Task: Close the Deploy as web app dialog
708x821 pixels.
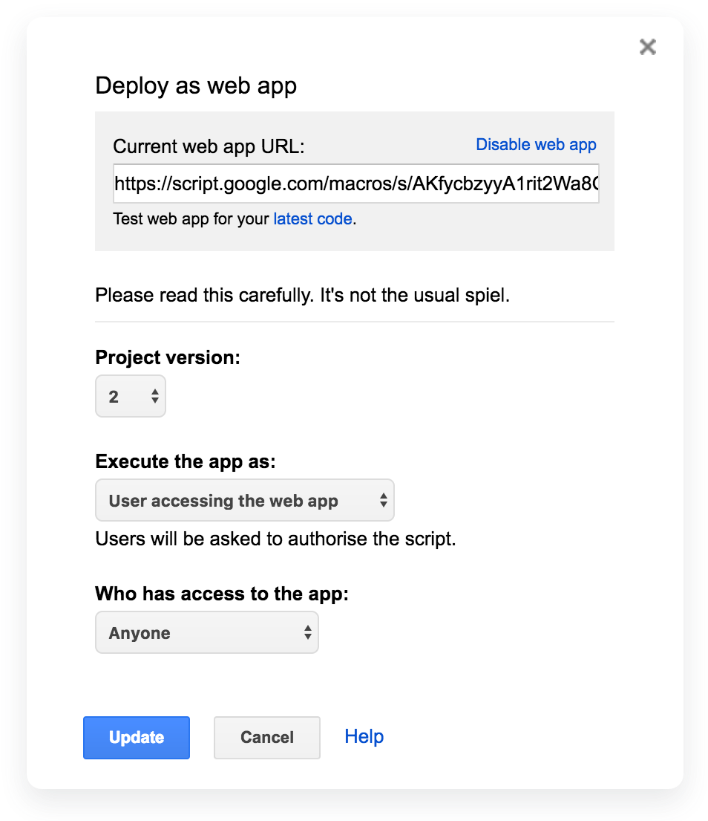Action: [647, 48]
